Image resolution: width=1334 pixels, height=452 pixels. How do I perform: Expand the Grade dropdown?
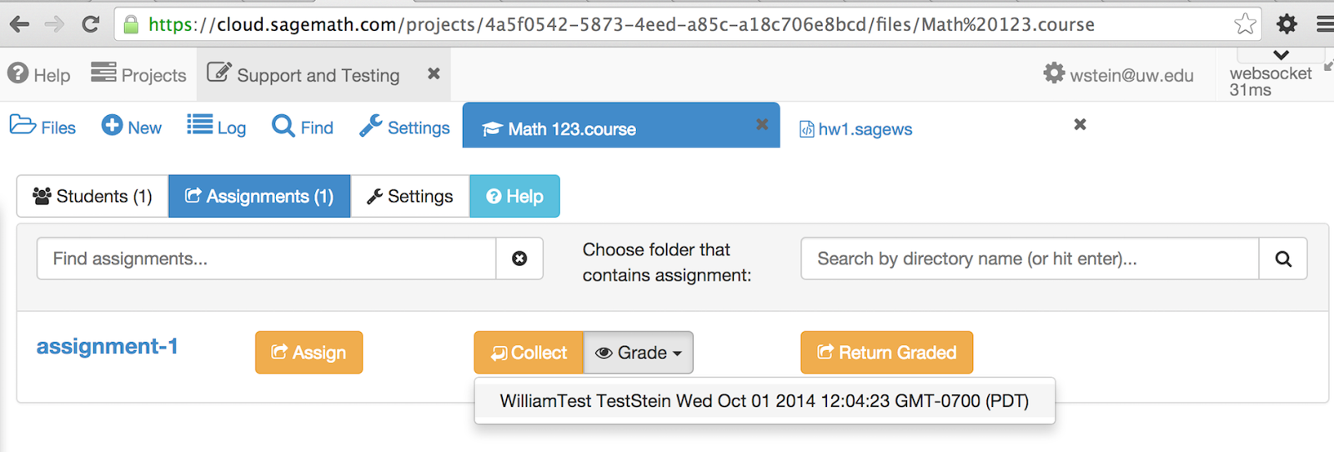pyautogui.click(x=638, y=353)
